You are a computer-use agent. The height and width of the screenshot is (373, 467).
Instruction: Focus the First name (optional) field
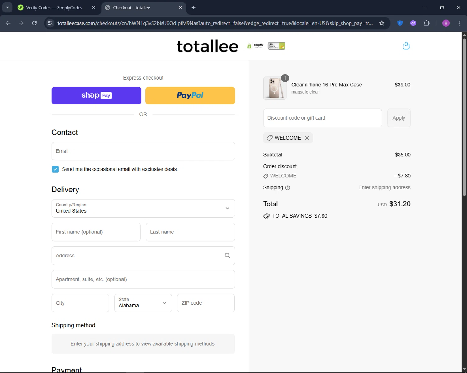click(96, 232)
